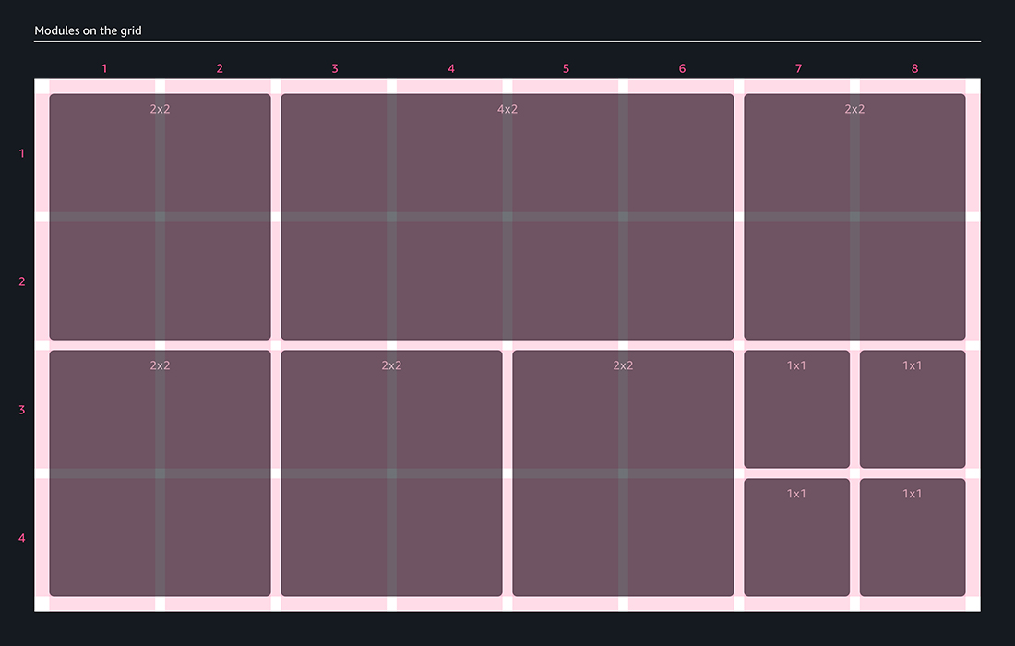
Task: Select the 1x1 module at column 7, row 3
Action: (x=796, y=409)
